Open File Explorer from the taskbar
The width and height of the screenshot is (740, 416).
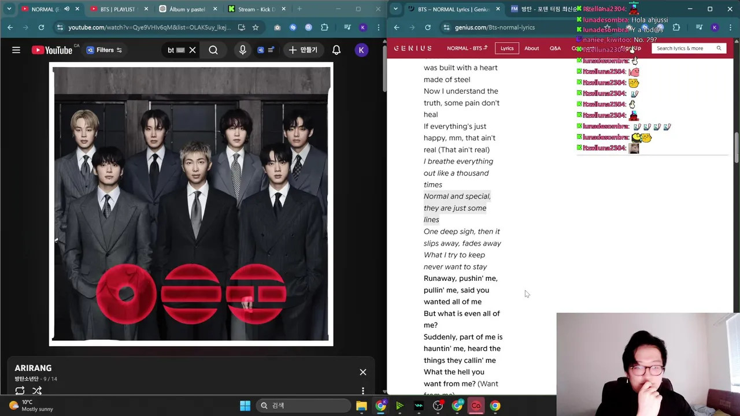coord(361,406)
